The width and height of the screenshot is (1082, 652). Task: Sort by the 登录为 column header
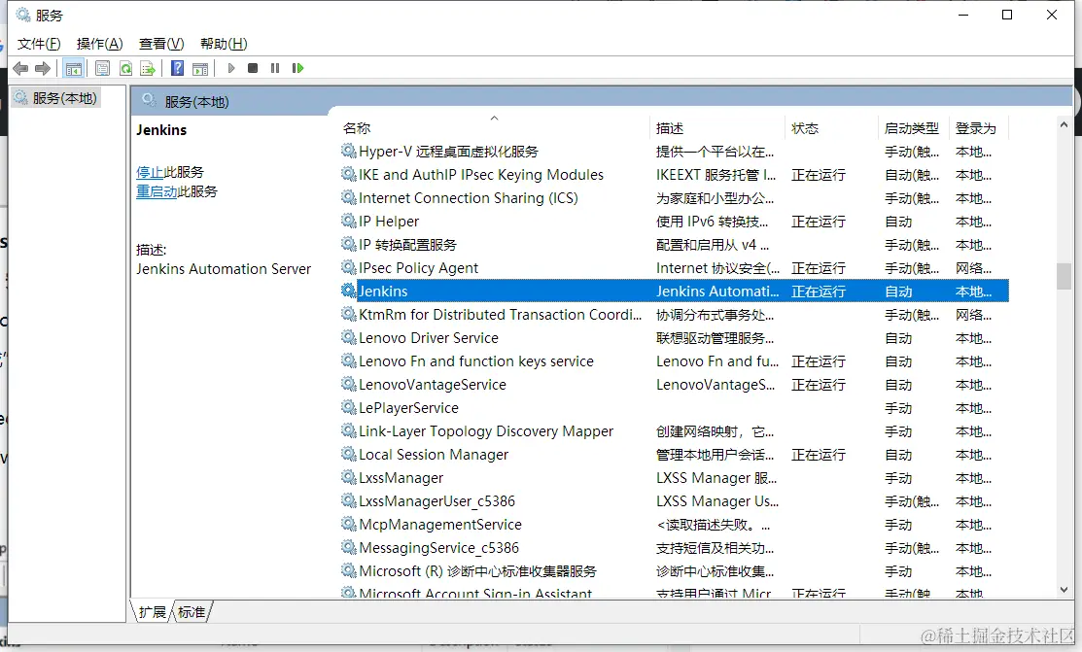(976, 127)
